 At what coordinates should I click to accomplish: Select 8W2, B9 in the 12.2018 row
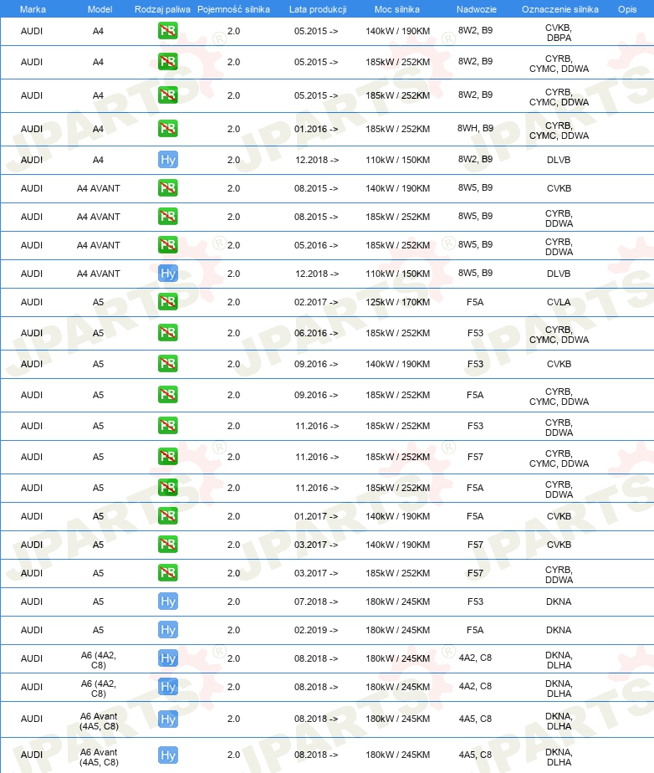point(475,159)
